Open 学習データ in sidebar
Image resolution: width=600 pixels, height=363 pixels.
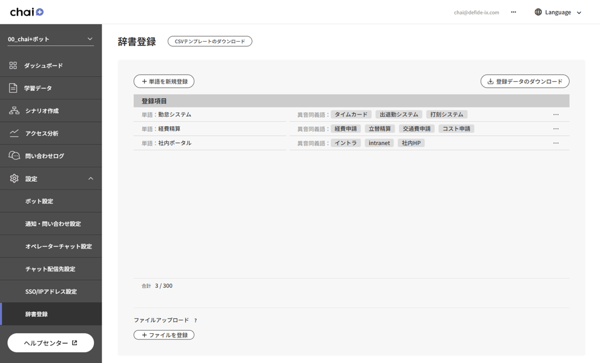[x=51, y=88]
